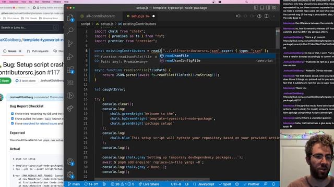Click the script breadcrumb segment

(86, 24)
